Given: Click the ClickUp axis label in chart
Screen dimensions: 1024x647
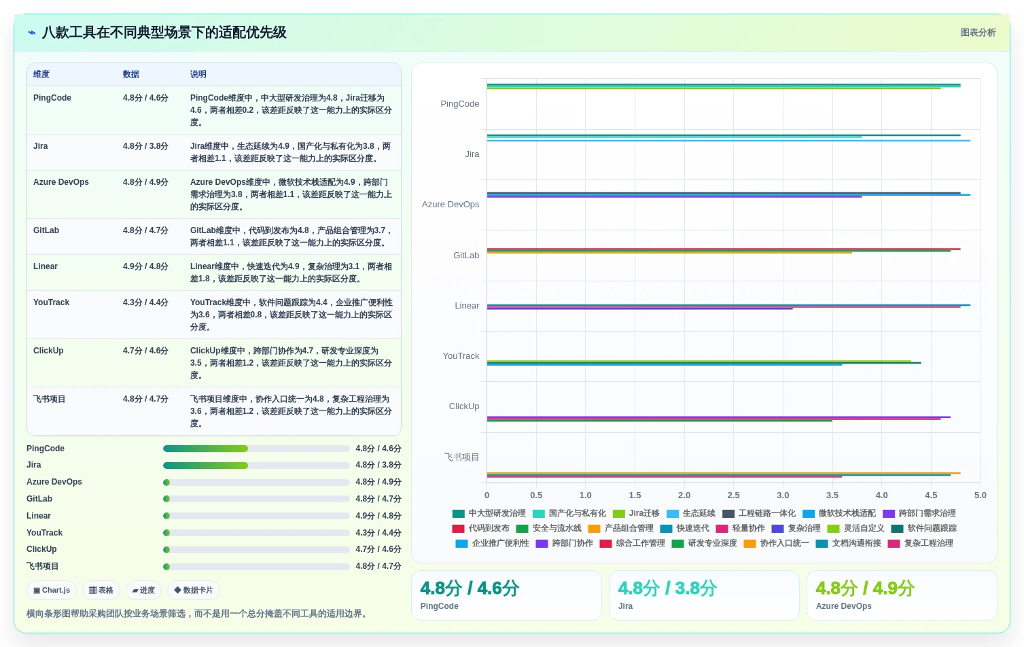Looking at the screenshot, I should click(464, 406).
